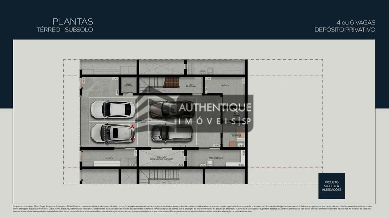Click the brown wooden staircase near the hall

tap(172, 82)
